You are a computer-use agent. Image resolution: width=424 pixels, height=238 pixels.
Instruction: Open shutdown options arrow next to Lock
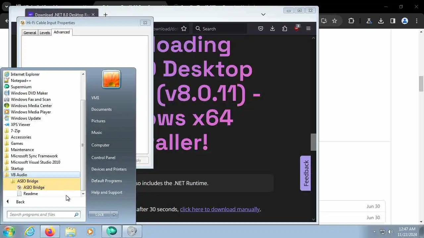point(114,215)
